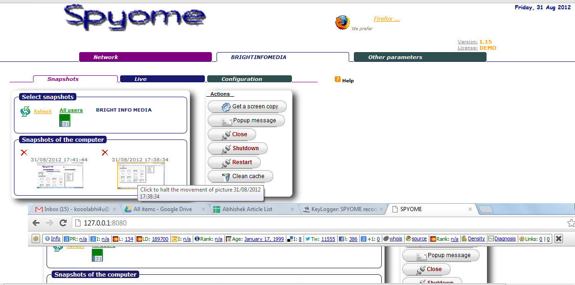The width and height of the screenshot is (575, 285).
Task: Click the BRIGHT INFO MEDIA computer name
Action: point(124,110)
